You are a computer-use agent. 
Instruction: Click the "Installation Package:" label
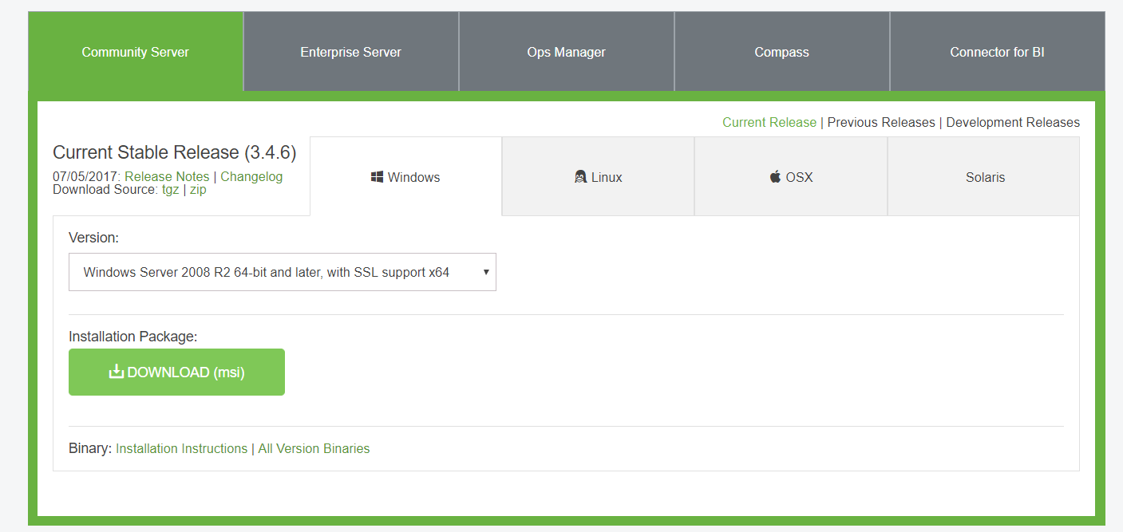(133, 337)
